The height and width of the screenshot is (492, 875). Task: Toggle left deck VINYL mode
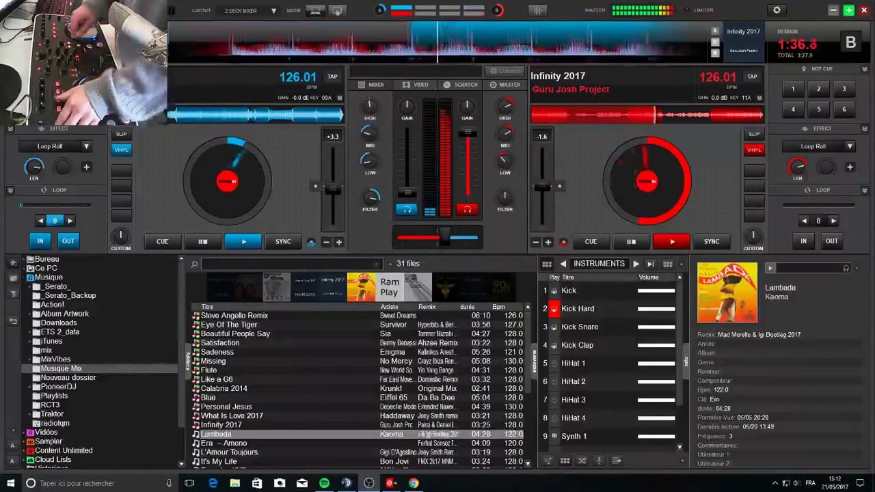[x=121, y=150]
